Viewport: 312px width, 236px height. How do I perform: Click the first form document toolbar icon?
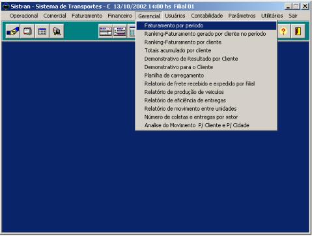(106, 31)
